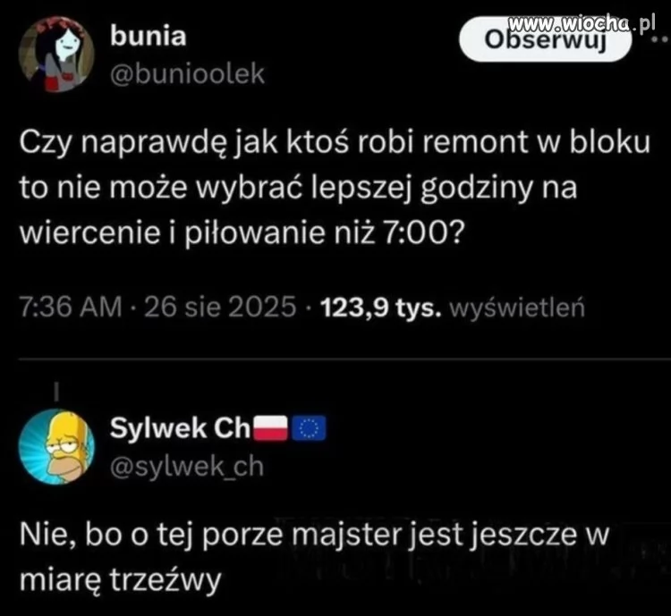Open the @bunioolek handle link
The height and width of the screenshot is (616, 671).
click(x=188, y=74)
